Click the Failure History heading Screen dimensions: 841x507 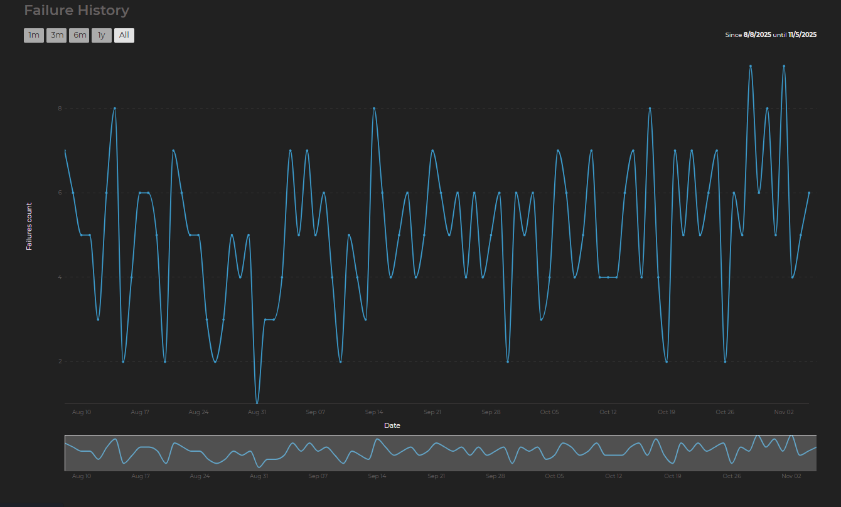click(x=77, y=11)
